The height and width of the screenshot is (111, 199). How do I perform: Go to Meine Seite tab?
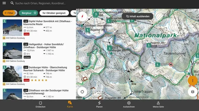coord(158,104)
